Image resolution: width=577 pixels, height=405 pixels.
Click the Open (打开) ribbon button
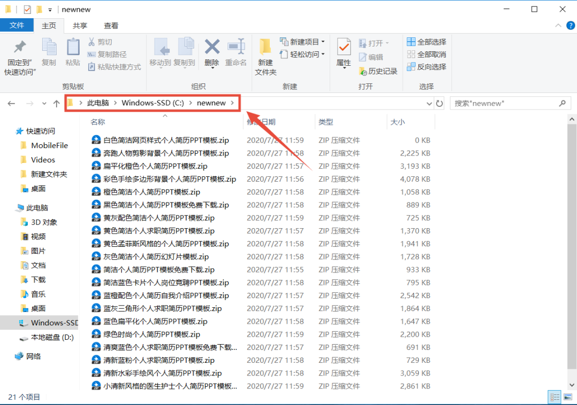pyautogui.click(x=373, y=43)
